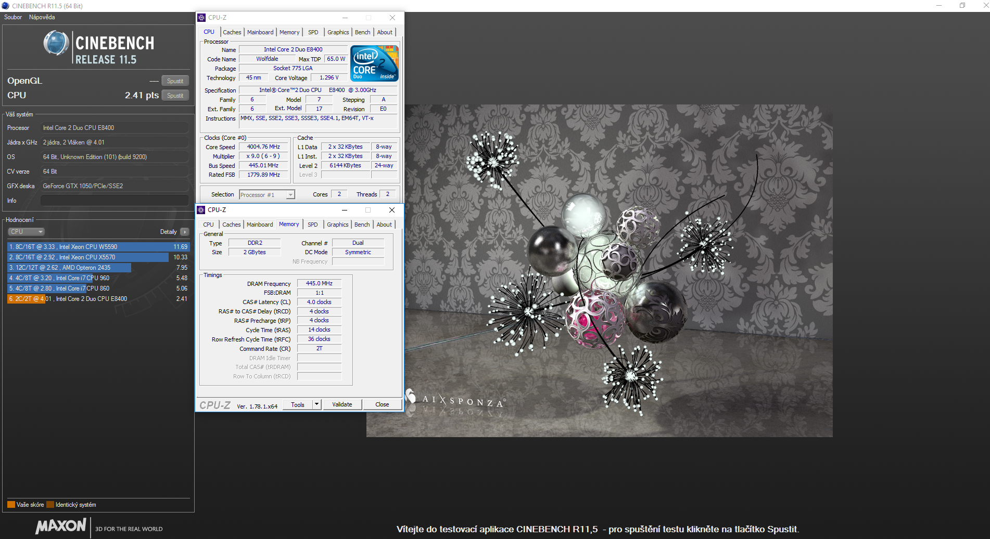Click the brown Identický systém legend swatch
This screenshot has width=990, height=539.
tap(50, 504)
